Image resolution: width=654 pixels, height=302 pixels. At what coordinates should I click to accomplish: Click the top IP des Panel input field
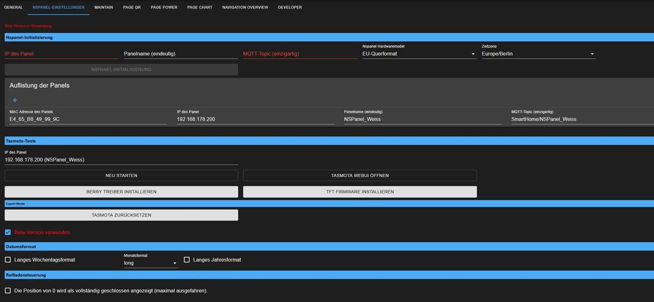point(62,54)
